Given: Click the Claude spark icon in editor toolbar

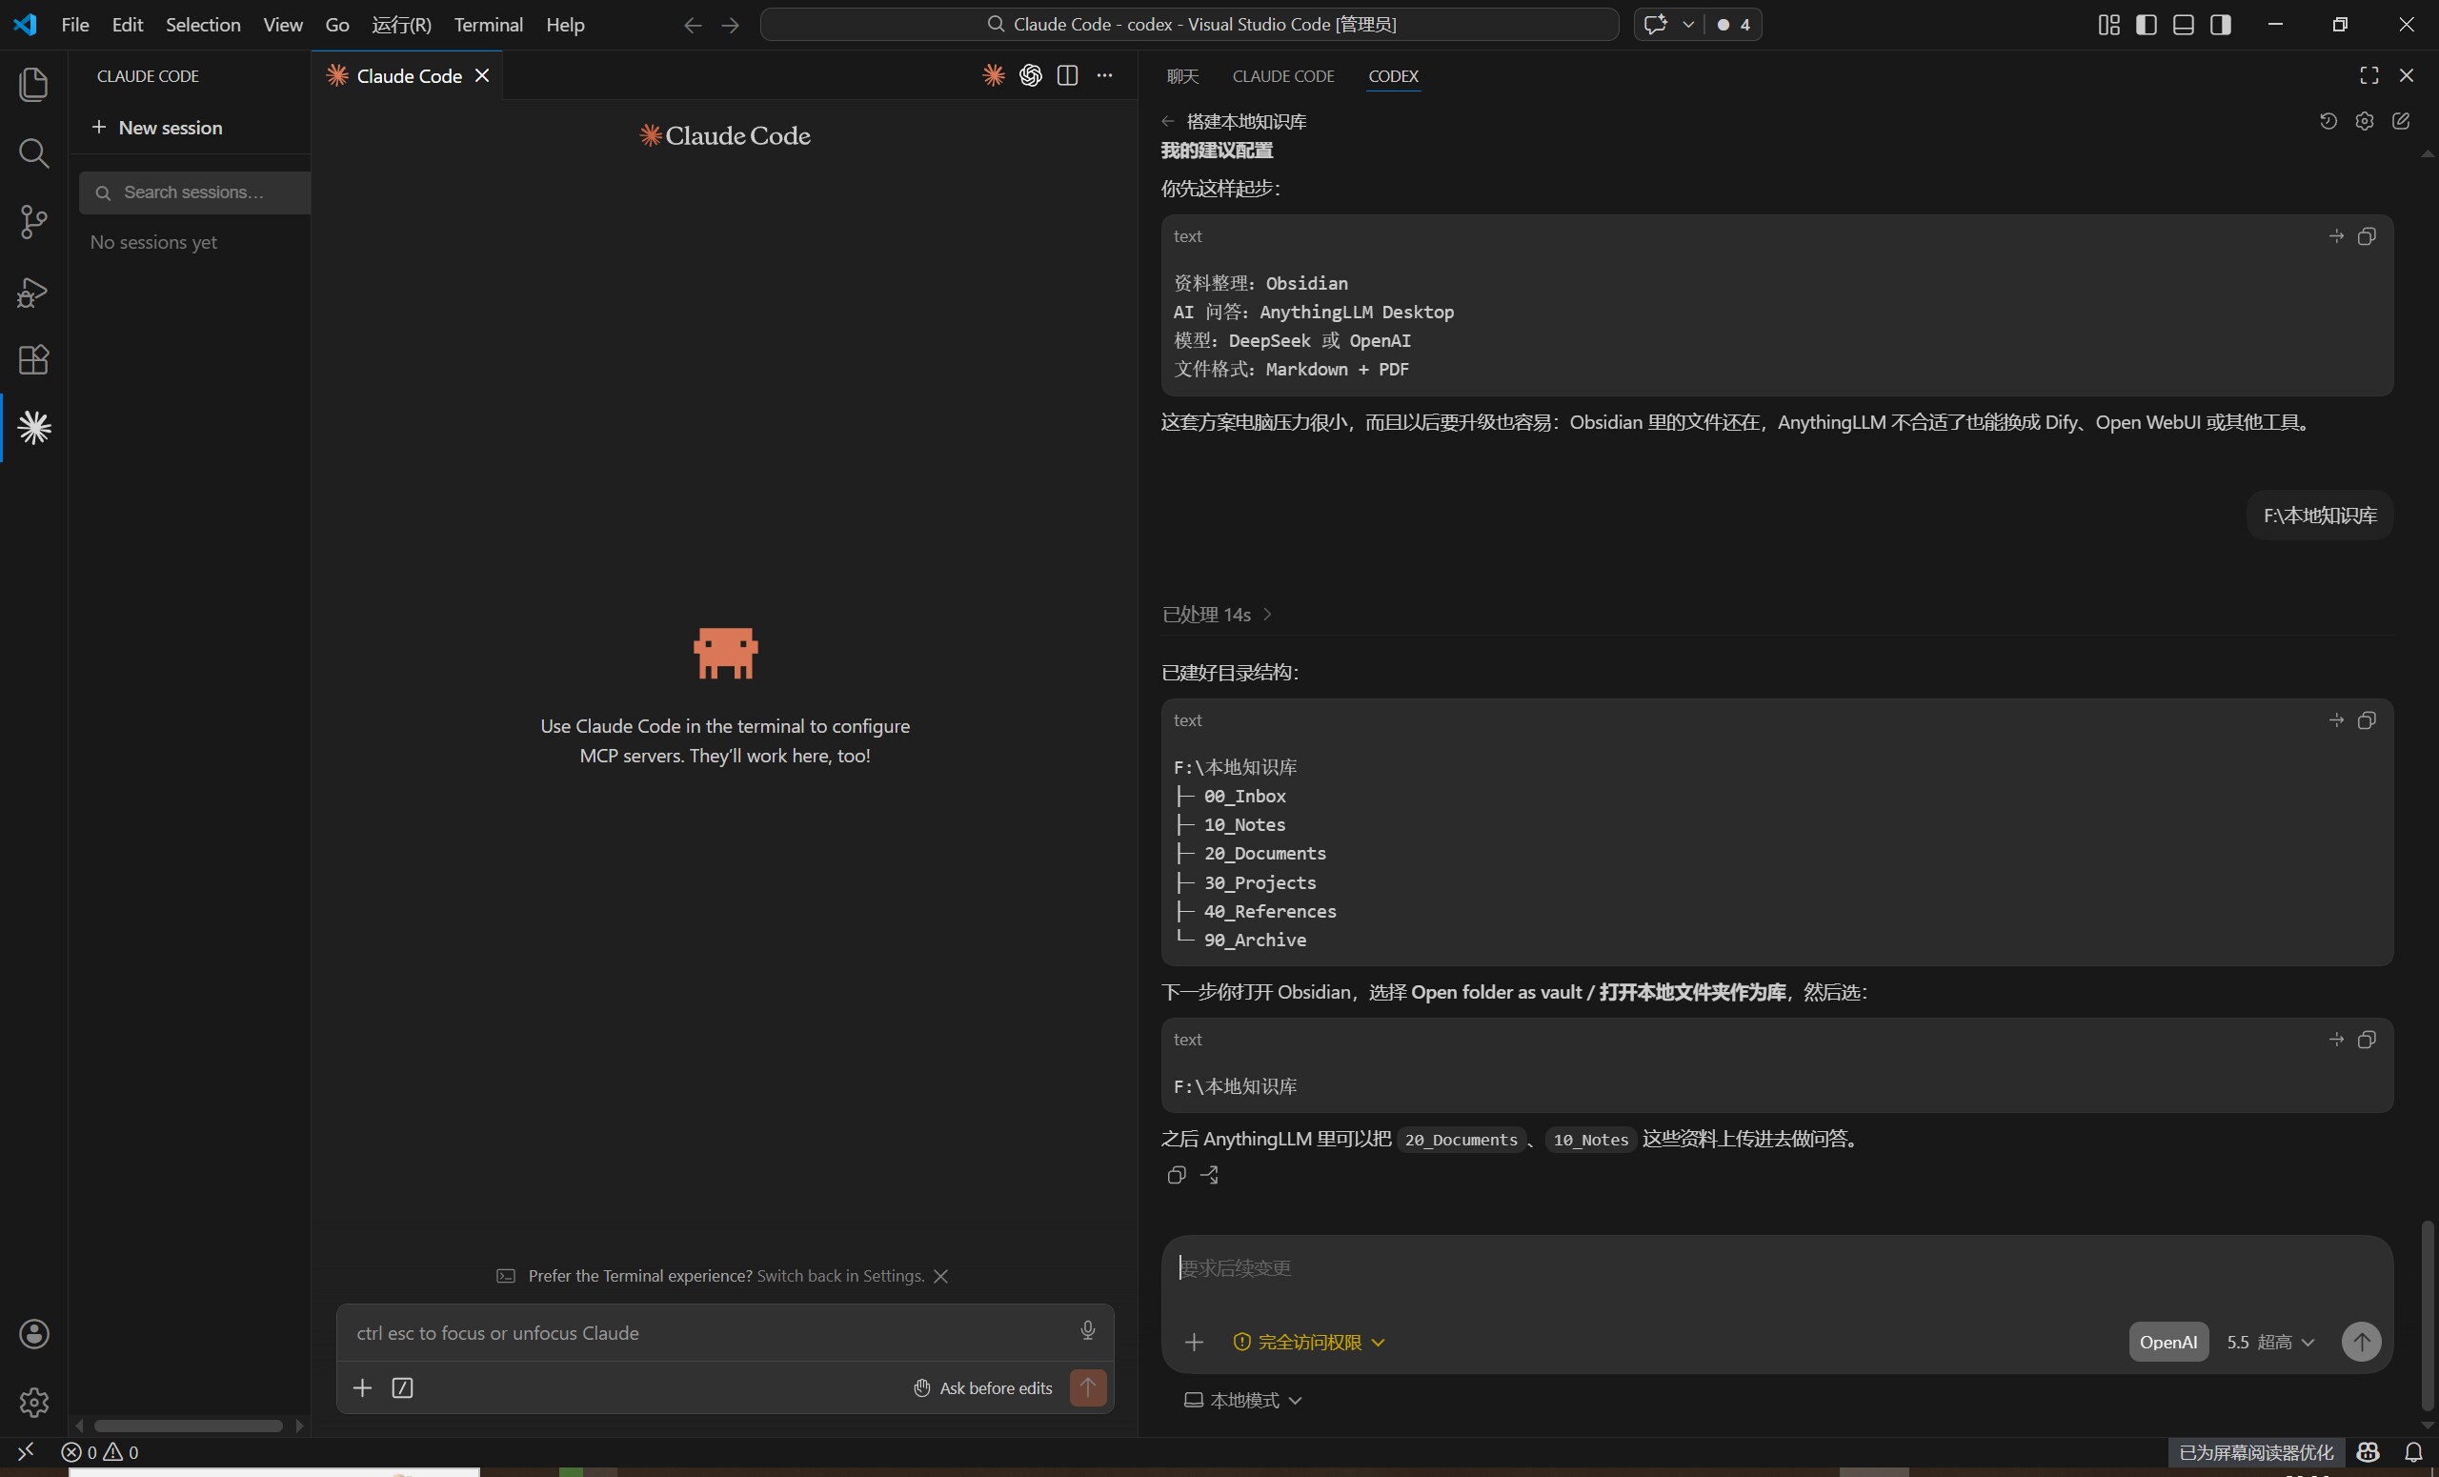Looking at the screenshot, I should [x=994, y=75].
